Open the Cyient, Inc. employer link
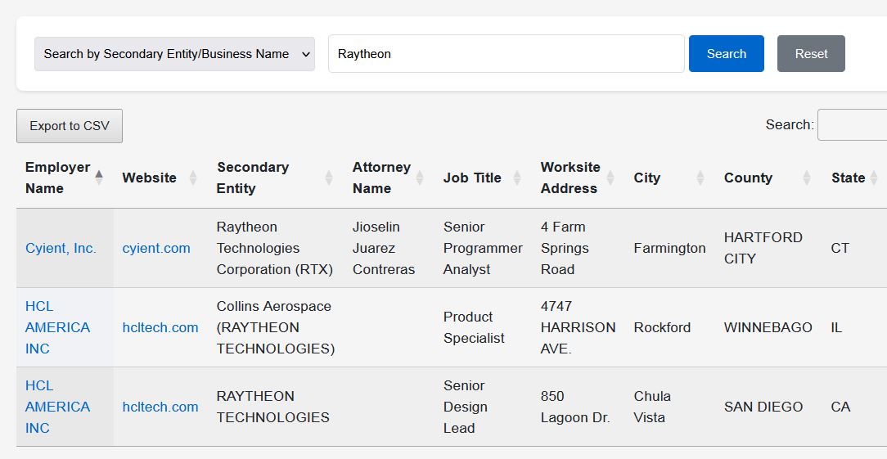 coord(61,248)
